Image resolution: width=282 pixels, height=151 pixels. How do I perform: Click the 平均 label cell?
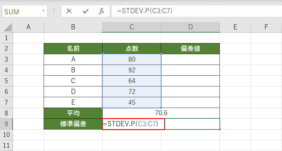pos(73,113)
